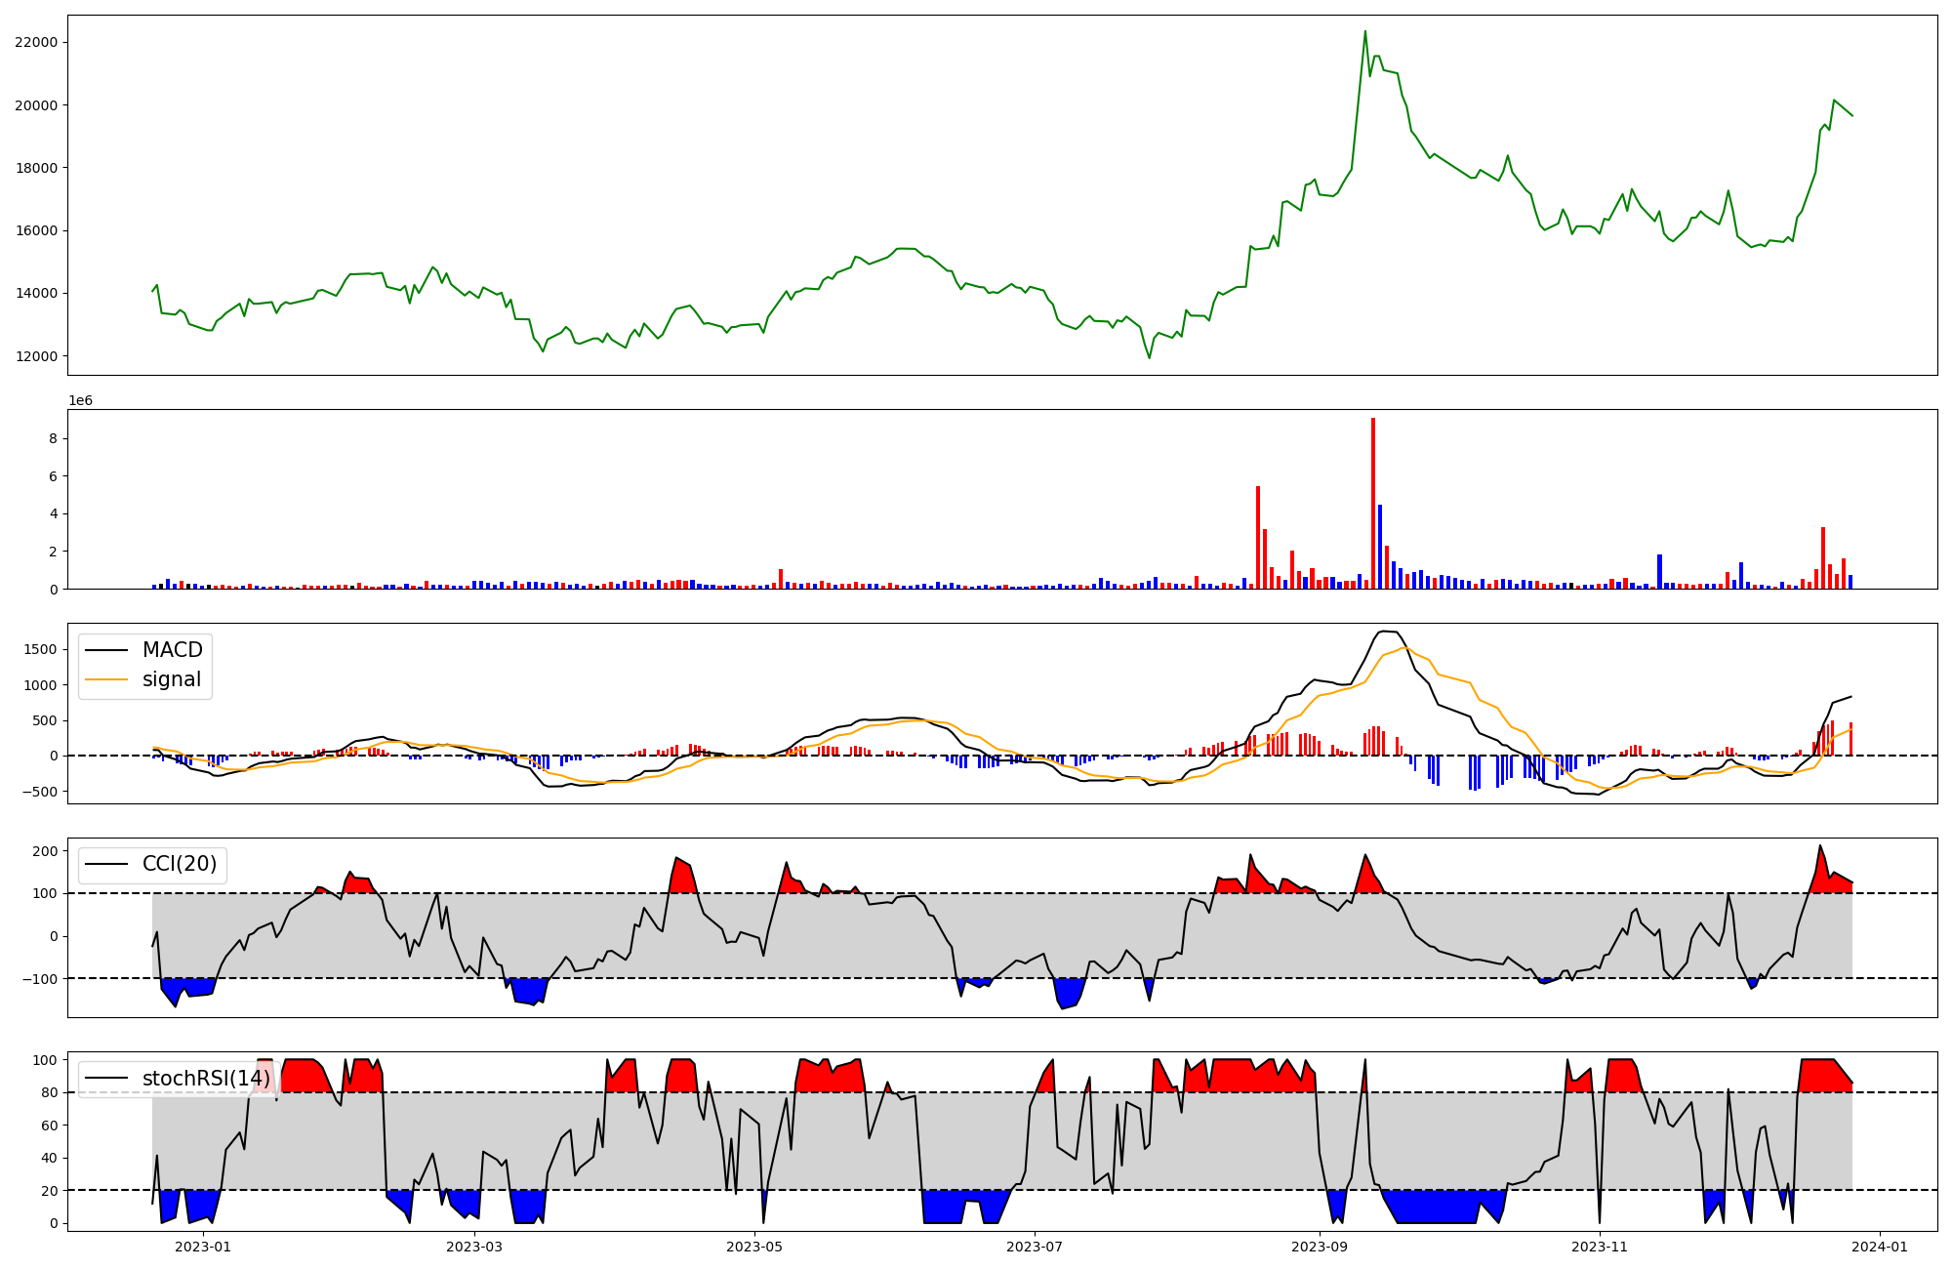This screenshot has width=1952, height=1269.
Task: Click the 1500 tick on the MACD axis
Action: click(40, 650)
